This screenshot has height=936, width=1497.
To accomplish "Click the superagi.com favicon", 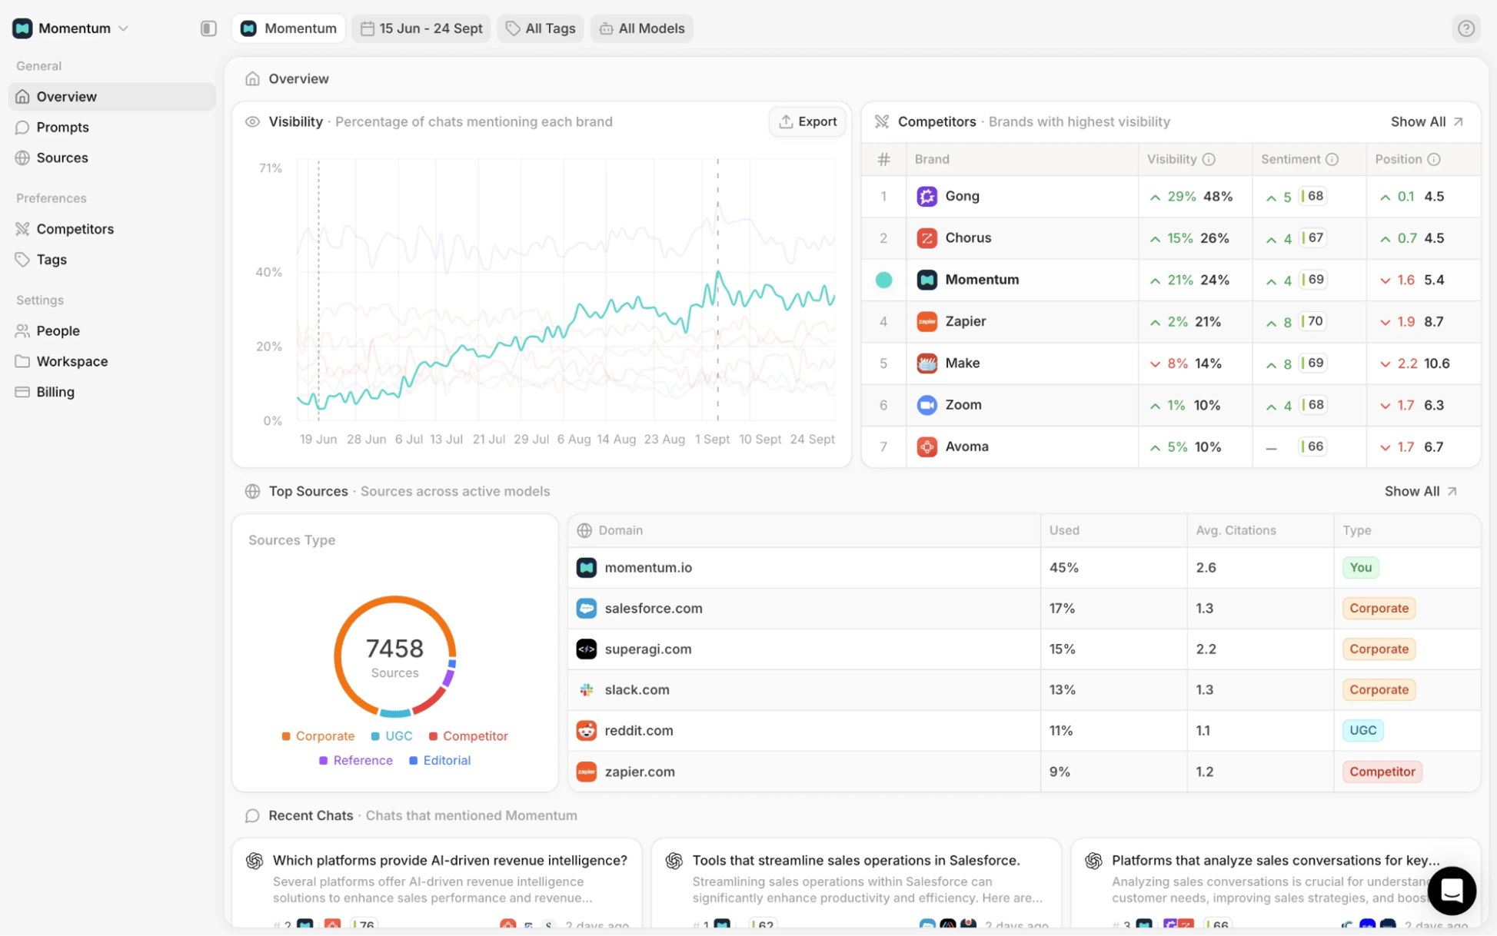I will point(586,649).
